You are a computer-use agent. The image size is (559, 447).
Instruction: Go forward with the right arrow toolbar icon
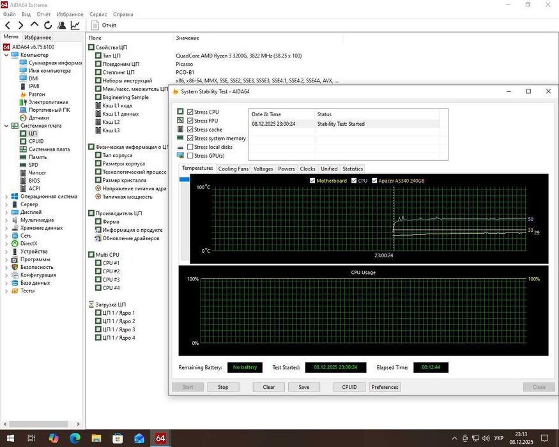pyautogui.click(x=20, y=25)
